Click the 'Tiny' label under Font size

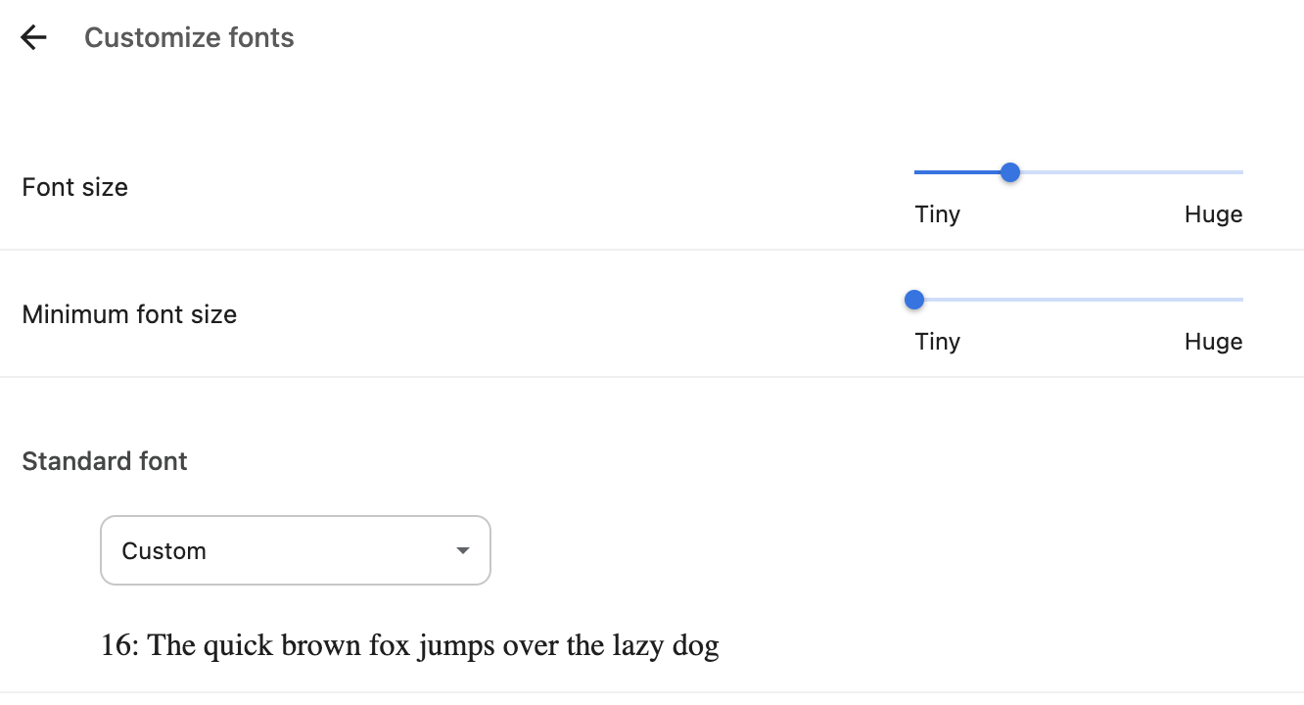pos(937,214)
